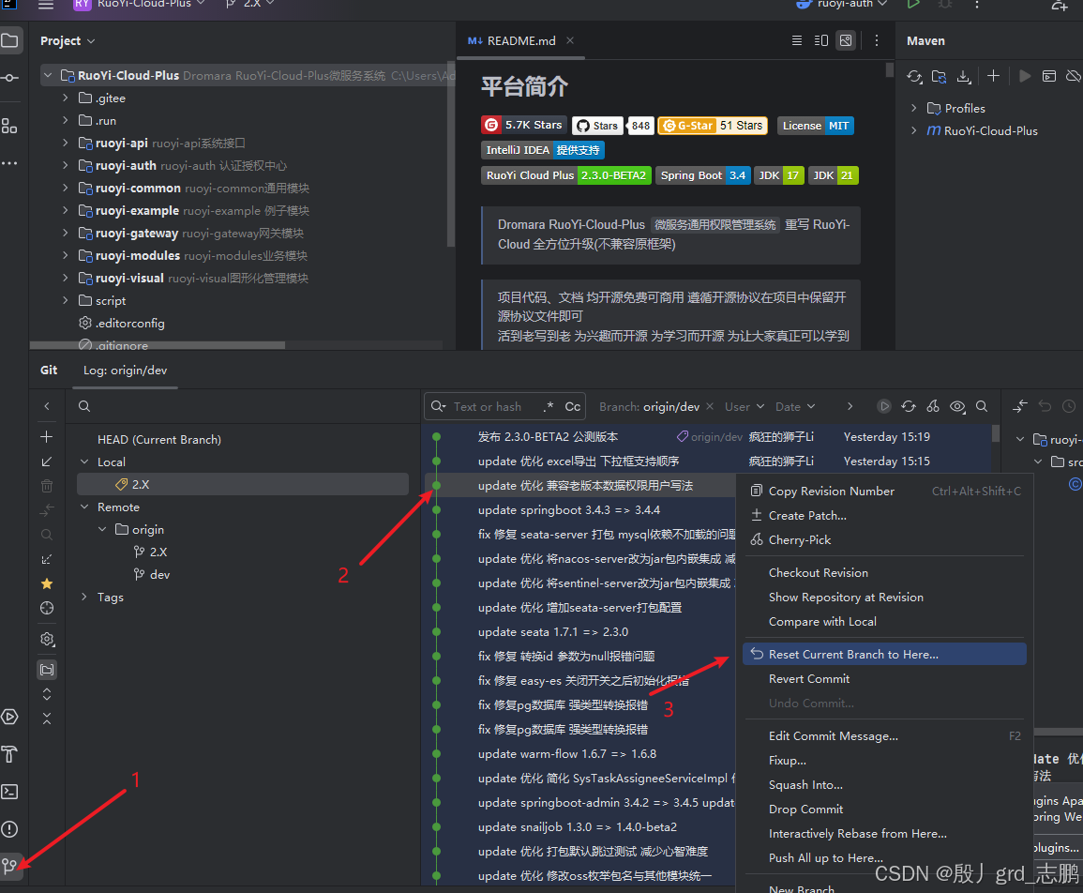Select local branch 2.X
Screen dimensions: 1083x893
tap(243, 484)
